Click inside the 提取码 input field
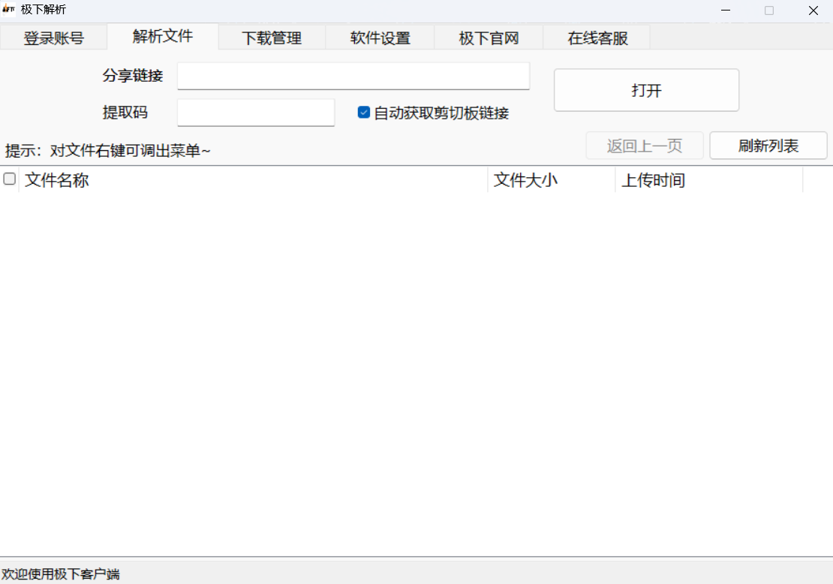 pos(255,112)
